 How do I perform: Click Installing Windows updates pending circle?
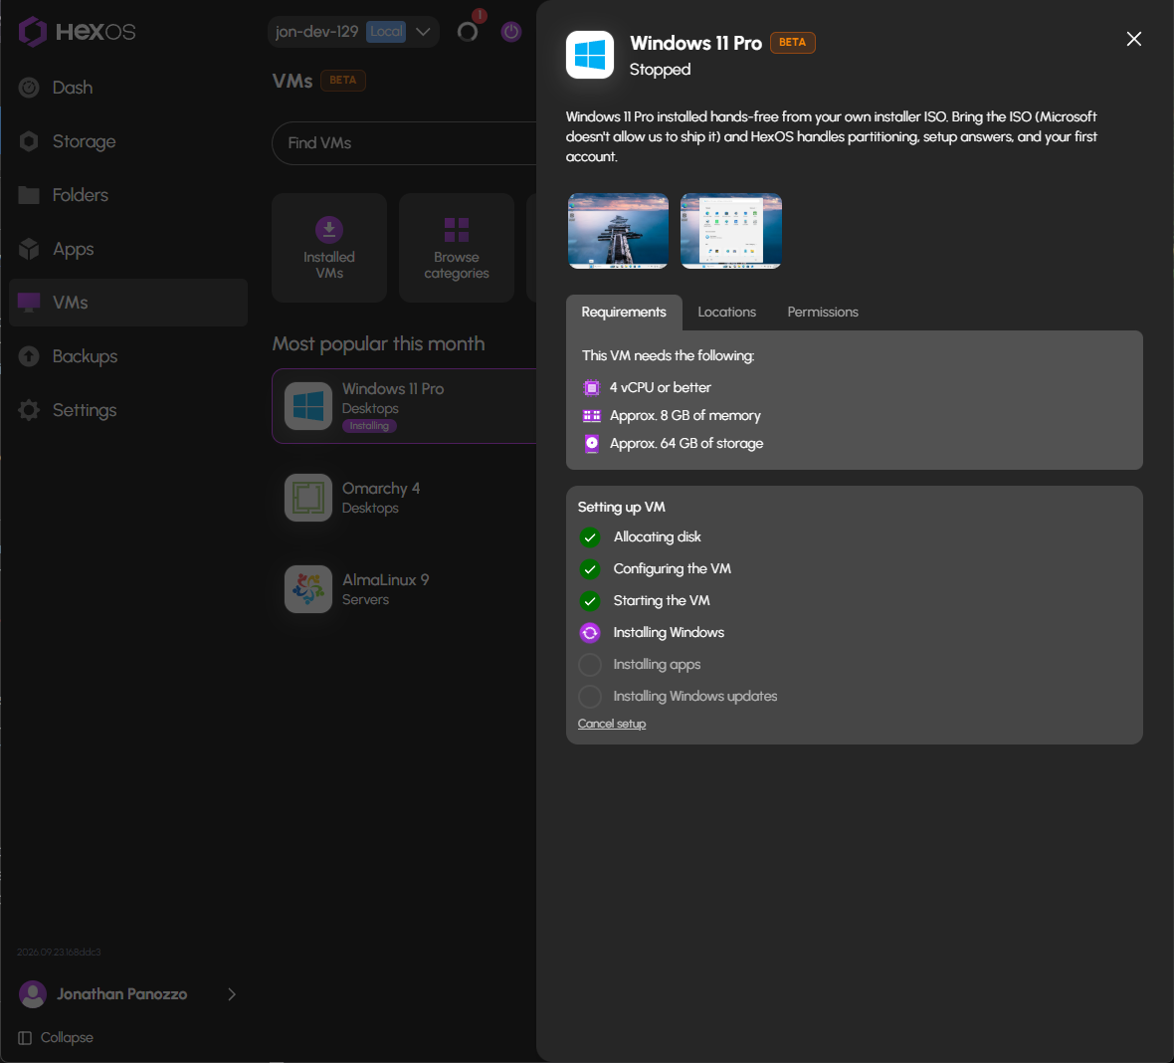(590, 697)
